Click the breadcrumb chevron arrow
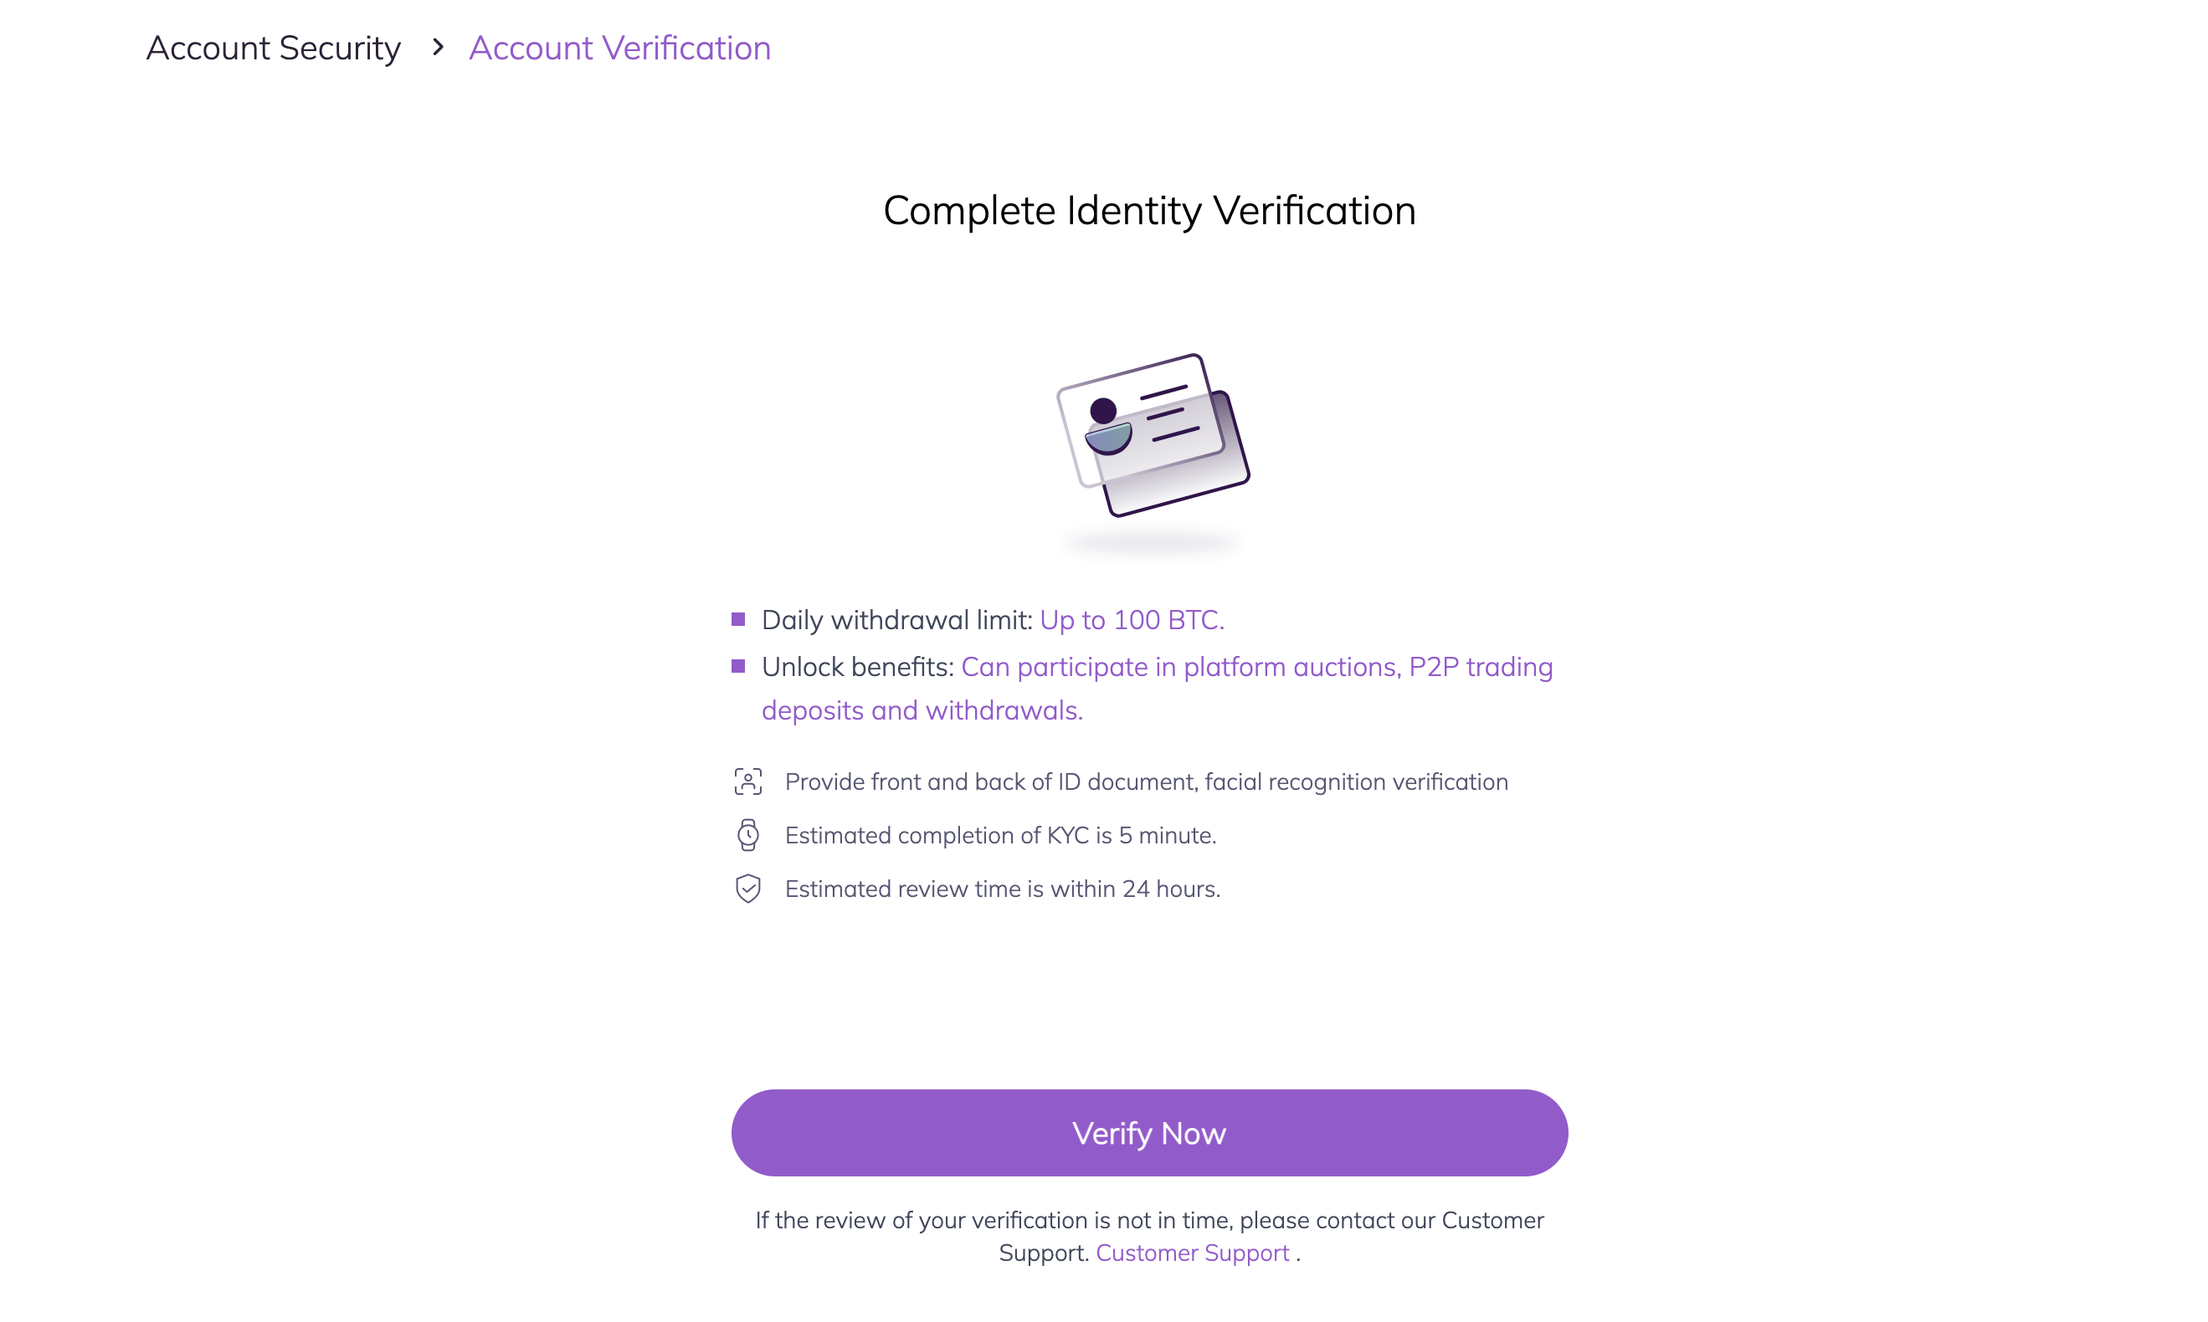Viewport: 2208px width, 1322px height. [438, 47]
